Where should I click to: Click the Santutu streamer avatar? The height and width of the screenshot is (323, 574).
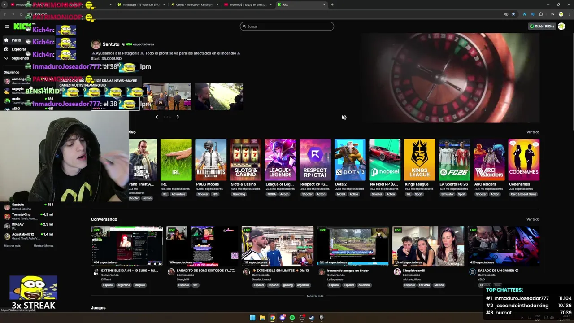click(x=96, y=44)
